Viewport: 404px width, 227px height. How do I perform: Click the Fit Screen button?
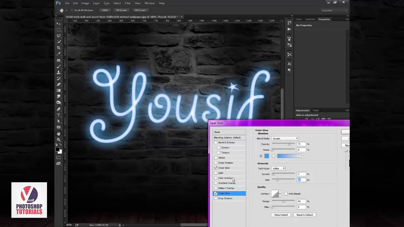click(122, 10)
